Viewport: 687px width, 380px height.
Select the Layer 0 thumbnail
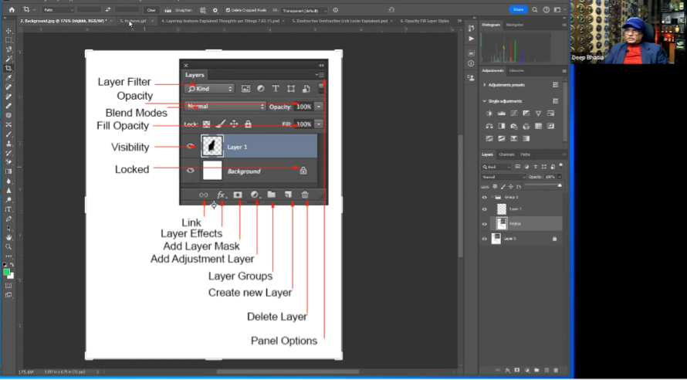(496, 239)
